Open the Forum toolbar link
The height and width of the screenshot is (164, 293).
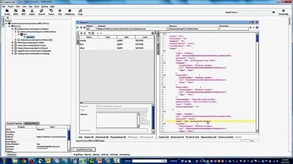tap(51, 12)
